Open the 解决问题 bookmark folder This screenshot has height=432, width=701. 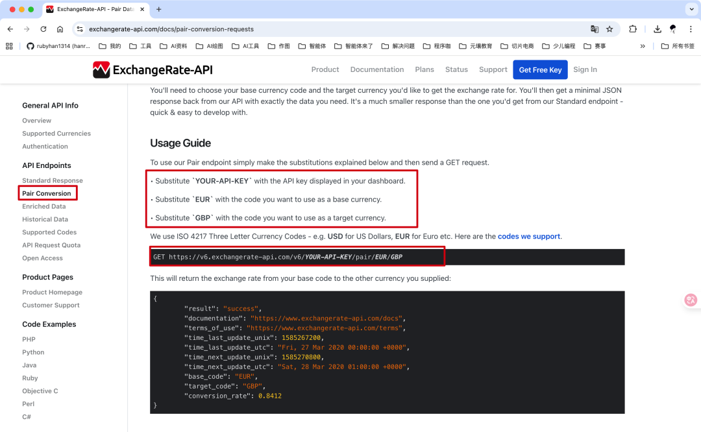click(398, 46)
